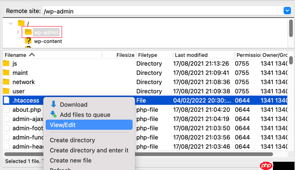Click the about.php file icon
The height and width of the screenshot is (170, 295).
click(x=7, y=110)
